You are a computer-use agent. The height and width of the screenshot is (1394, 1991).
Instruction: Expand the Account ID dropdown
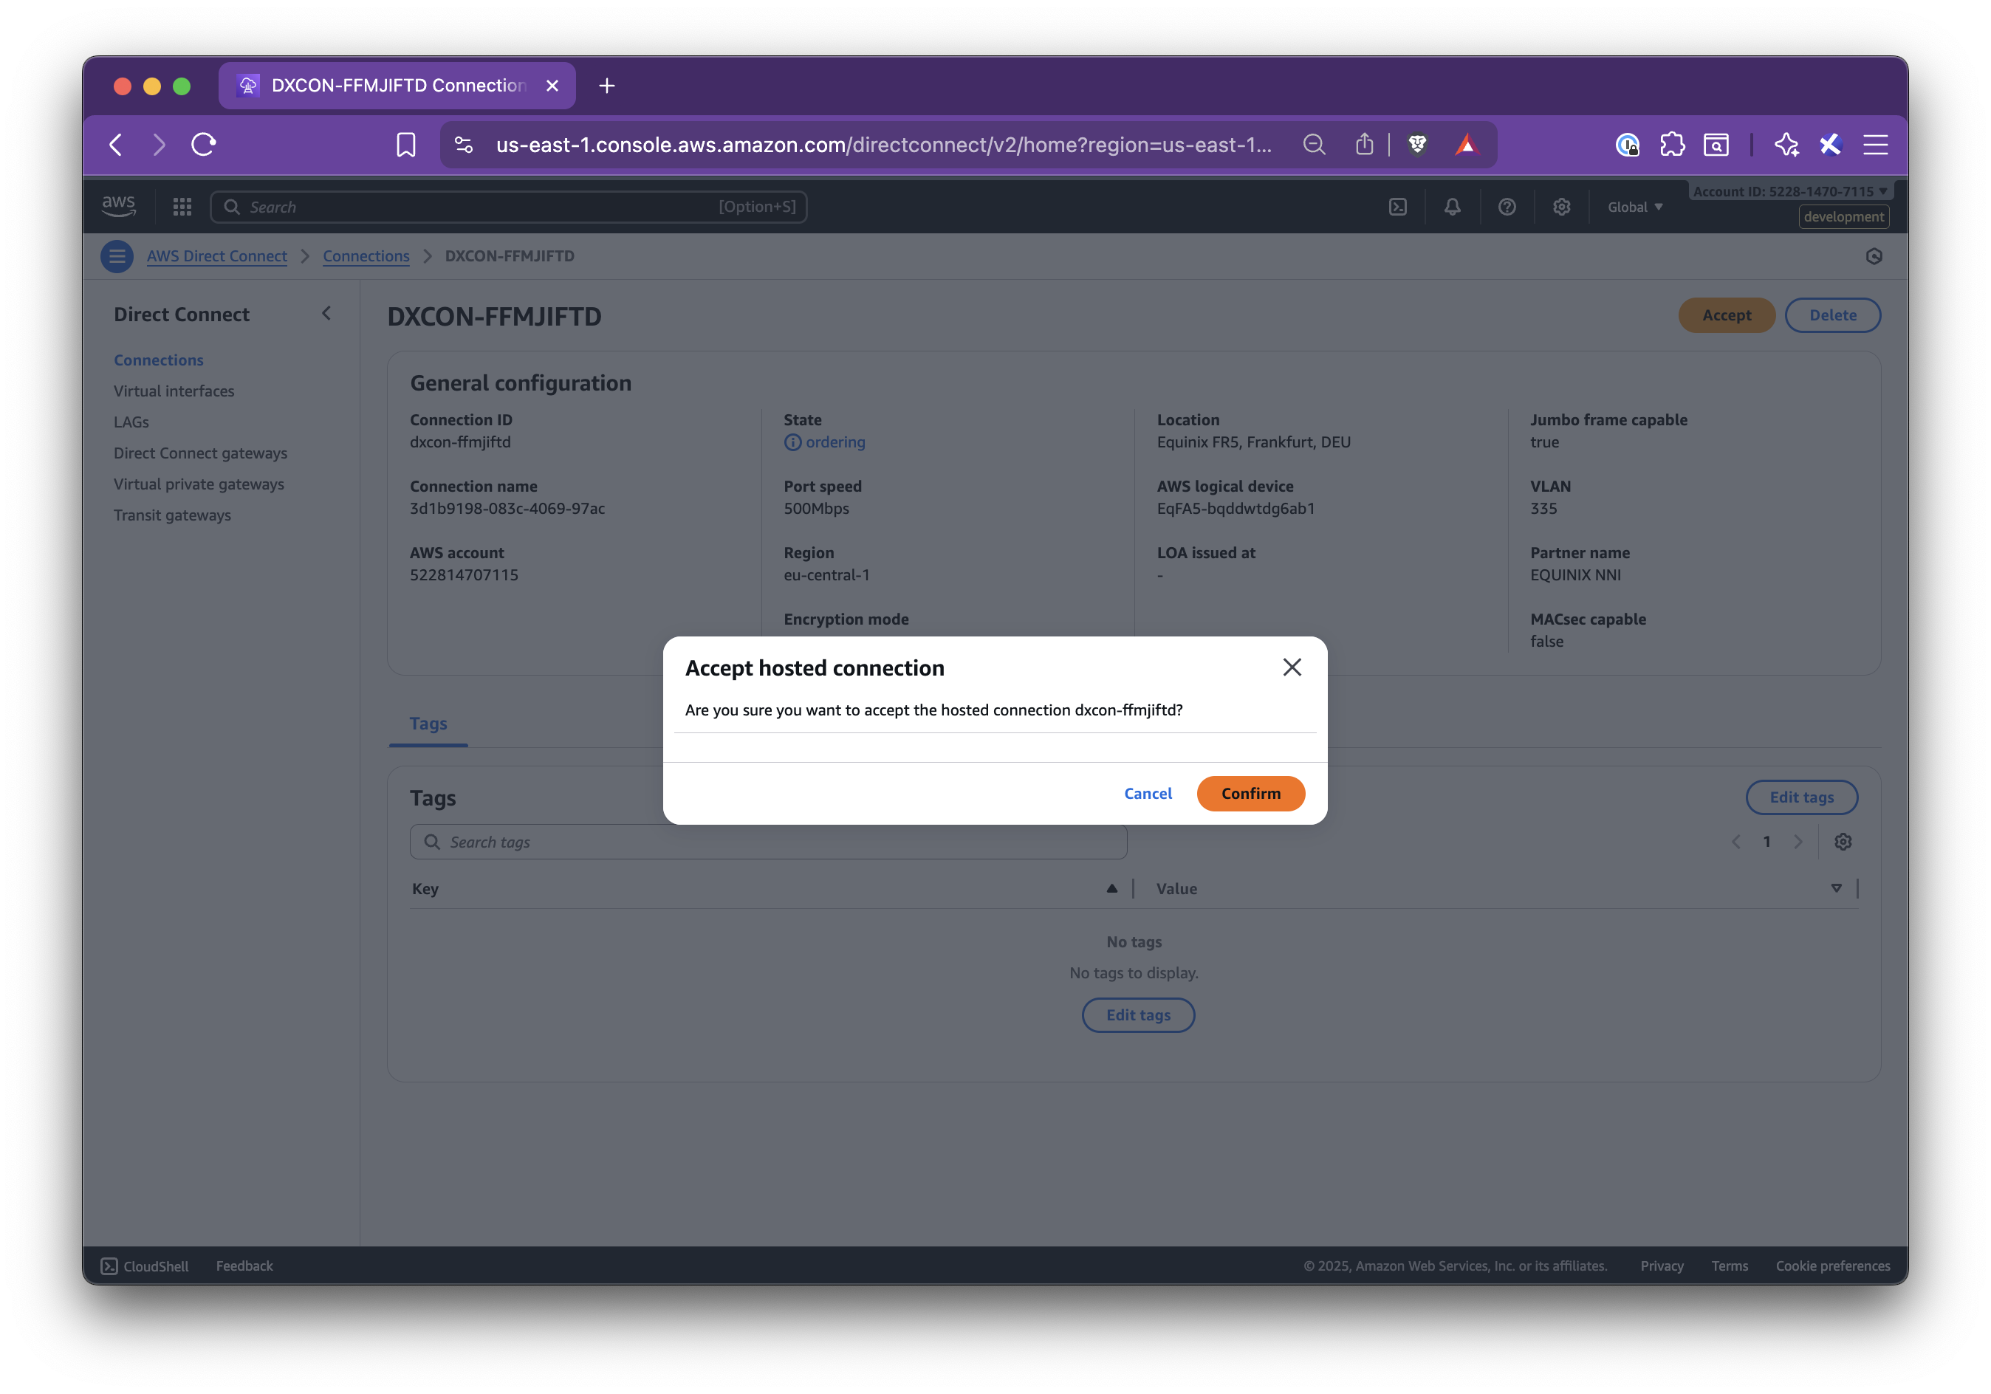(x=1789, y=190)
